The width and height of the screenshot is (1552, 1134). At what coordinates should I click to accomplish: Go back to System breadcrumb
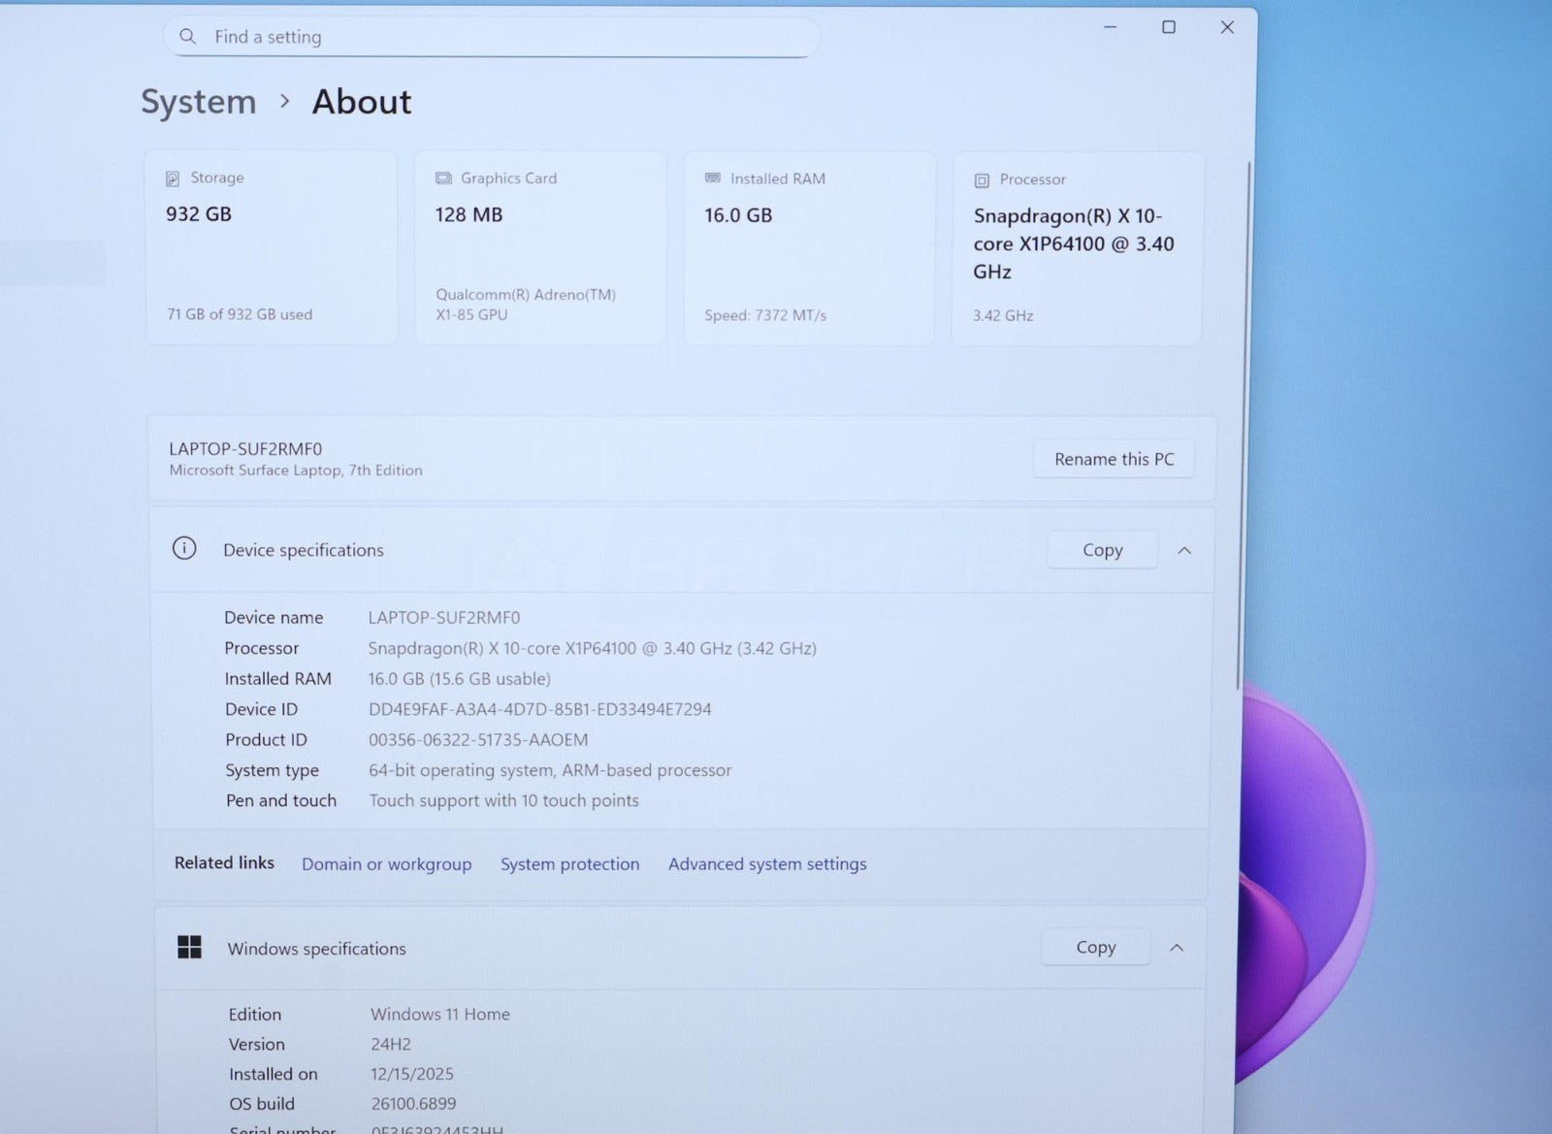coord(199,102)
